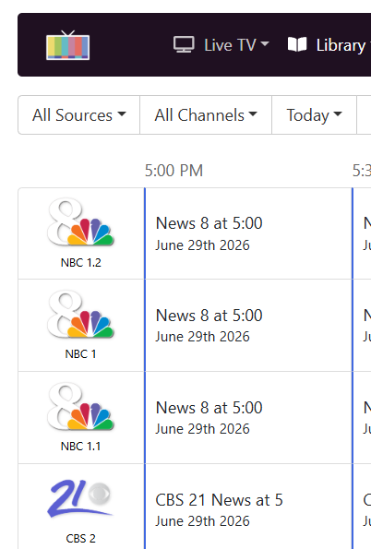Viewport: 371px width, 549px height.
Task: Click the 5:00 PM time header
Action: pos(174,171)
